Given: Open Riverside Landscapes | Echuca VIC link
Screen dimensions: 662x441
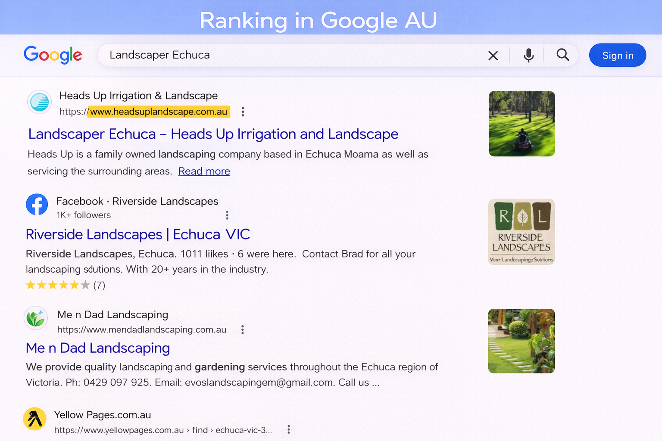Looking at the screenshot, I should pos(137,234).
